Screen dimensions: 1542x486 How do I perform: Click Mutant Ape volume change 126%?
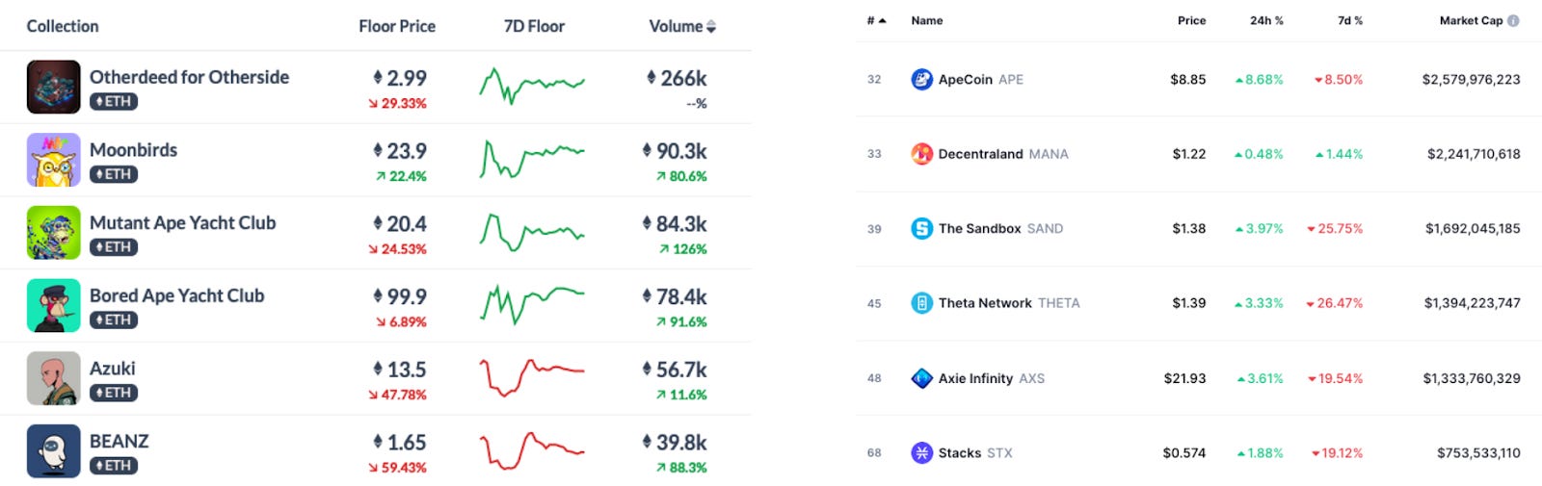pos(683,249)
